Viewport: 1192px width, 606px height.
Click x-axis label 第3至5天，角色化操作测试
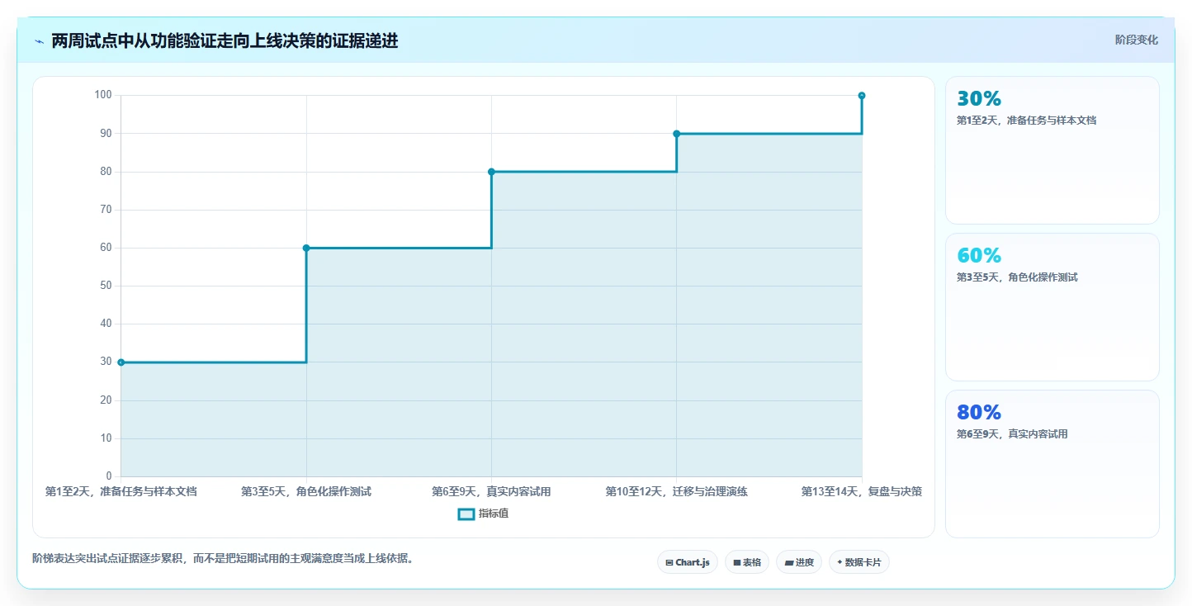(x=306, y=491)
